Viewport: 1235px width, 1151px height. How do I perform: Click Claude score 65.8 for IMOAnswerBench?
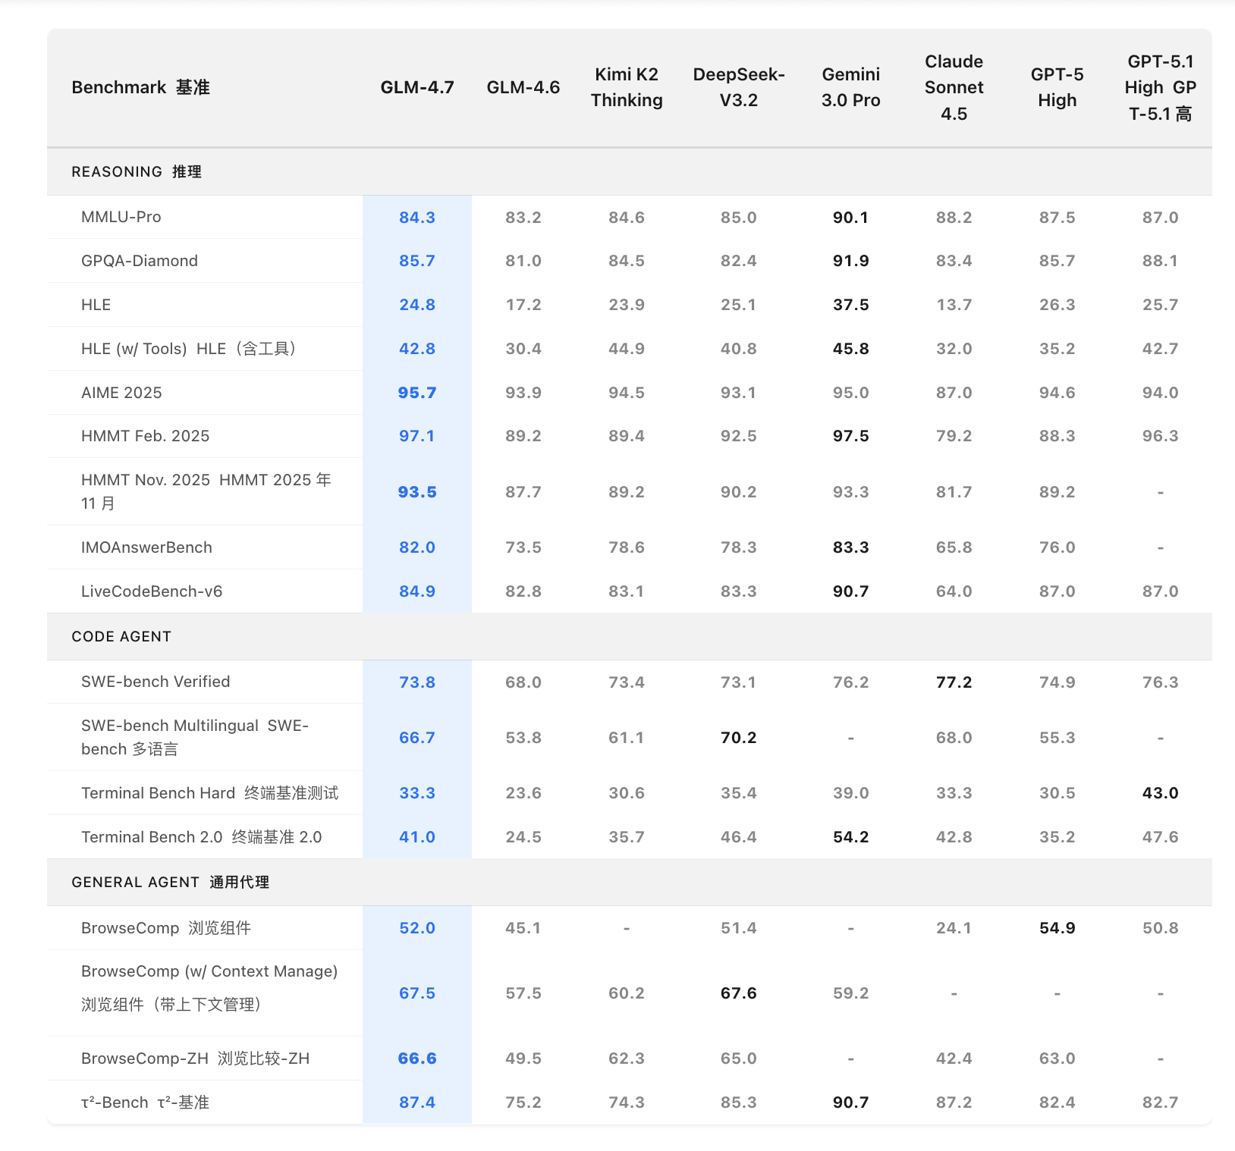pyautogui.click(x=954, y=547)
